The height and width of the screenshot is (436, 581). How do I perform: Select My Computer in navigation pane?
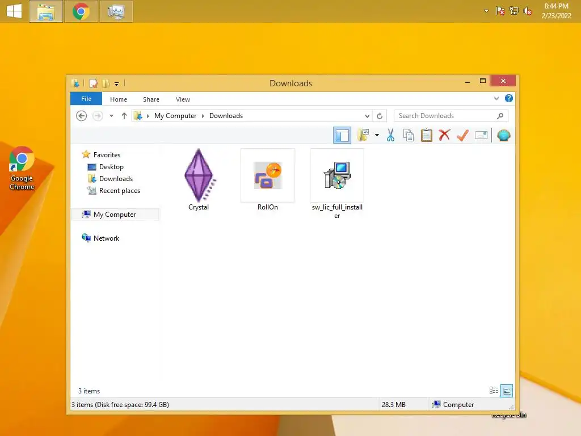tap(115, 214)
